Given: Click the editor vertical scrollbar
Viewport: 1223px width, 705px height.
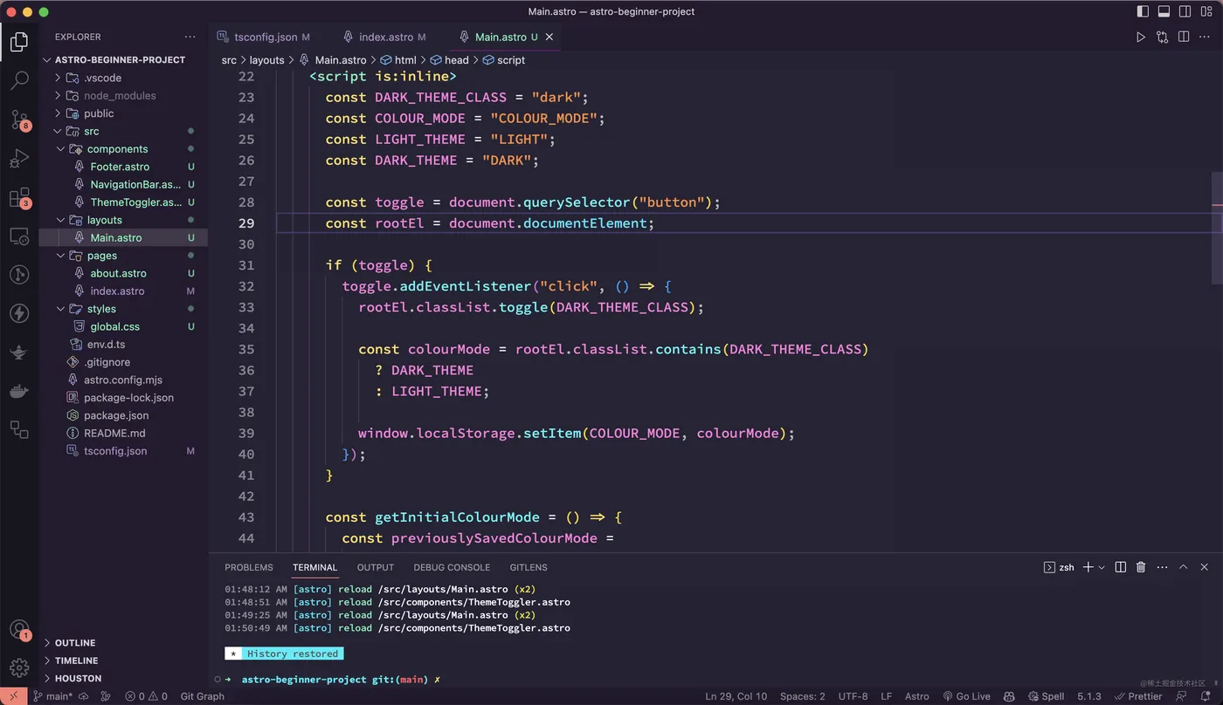Looking at the screenshot, I should pyautogui.click(x=1217, y=227).
